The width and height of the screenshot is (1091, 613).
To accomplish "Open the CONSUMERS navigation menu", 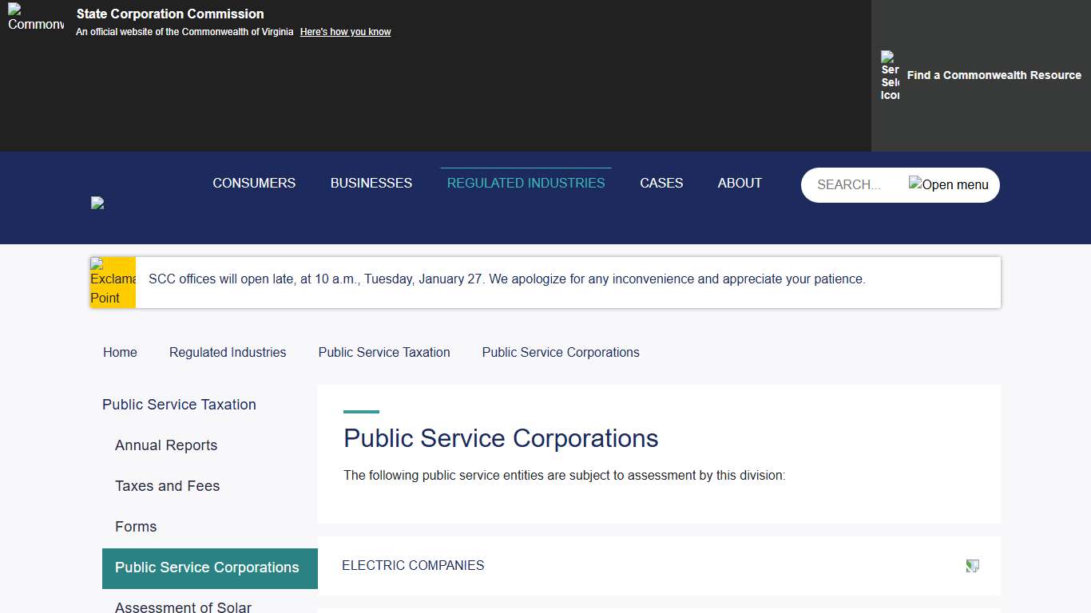I will tap(254, 183).
